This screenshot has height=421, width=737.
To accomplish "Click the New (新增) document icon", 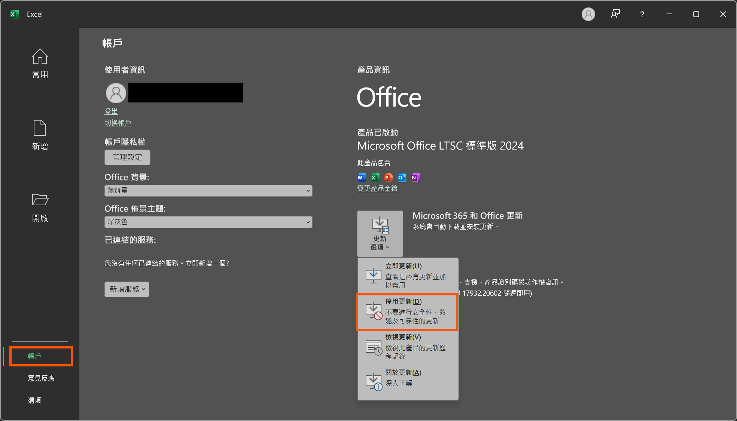I will point(40,128).
